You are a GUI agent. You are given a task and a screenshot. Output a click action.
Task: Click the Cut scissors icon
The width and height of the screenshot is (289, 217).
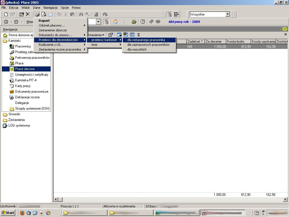[x=66, y=14]
